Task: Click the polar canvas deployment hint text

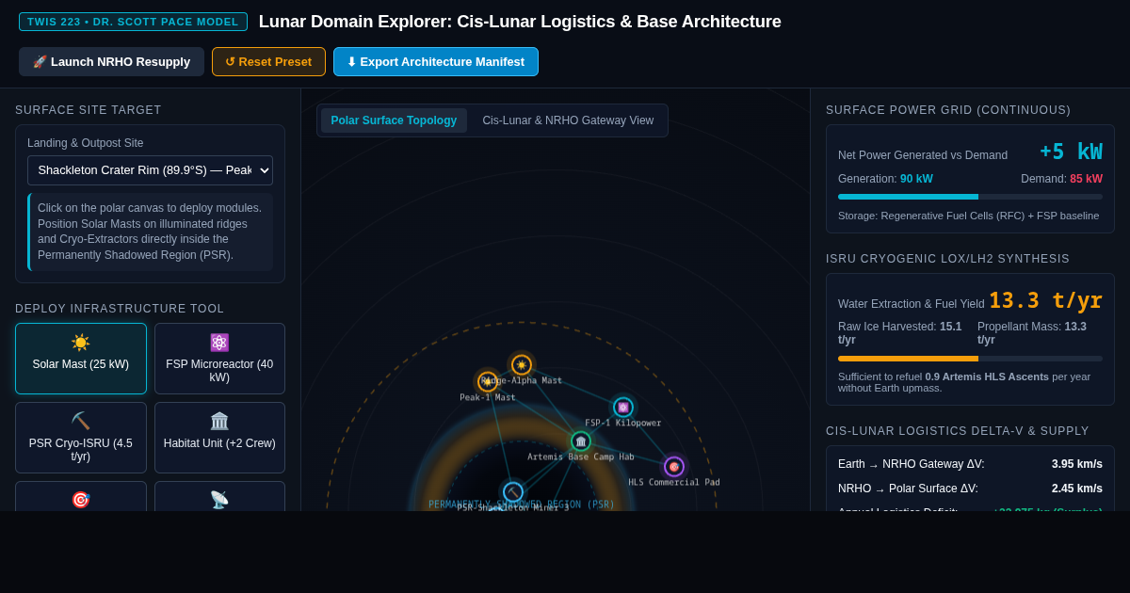Action: pyautogui.click(x=151, y=232)
